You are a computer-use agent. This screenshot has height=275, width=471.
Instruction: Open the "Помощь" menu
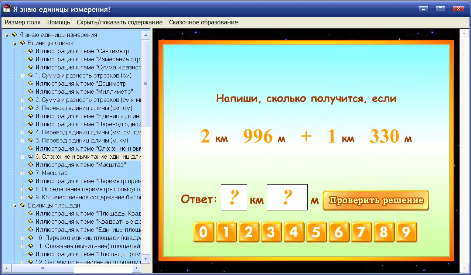coord(59,22)
